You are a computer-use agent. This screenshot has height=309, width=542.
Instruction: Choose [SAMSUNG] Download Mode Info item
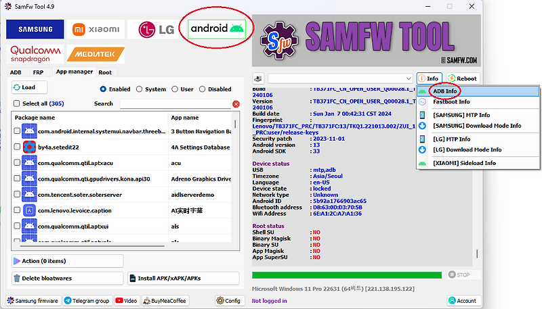(x=478, y=126)
